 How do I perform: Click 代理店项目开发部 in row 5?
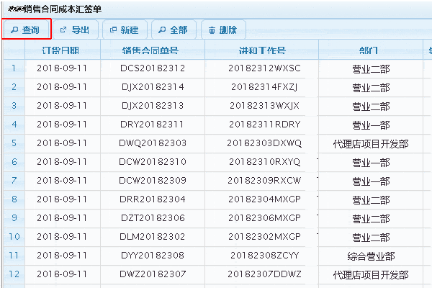click(x=371, y=144)
